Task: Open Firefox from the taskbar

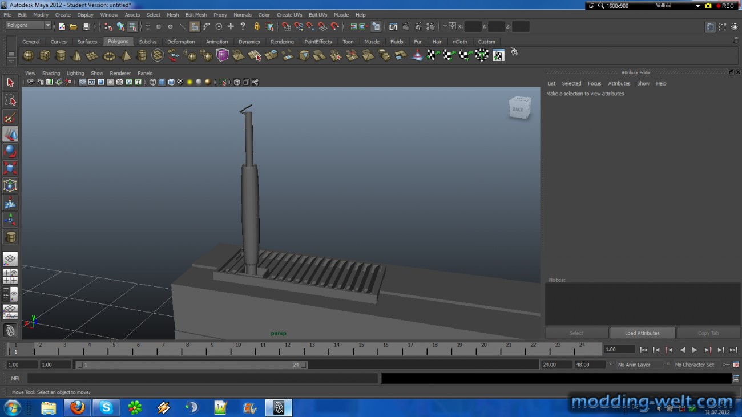Action: pyautogui.click(x=77, y=407)
